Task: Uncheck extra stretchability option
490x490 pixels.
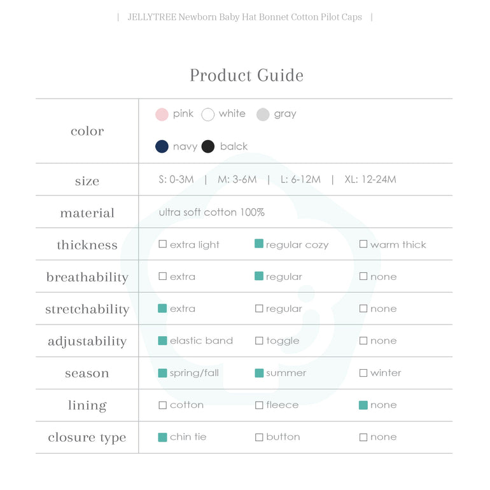Action: [163, 309]
